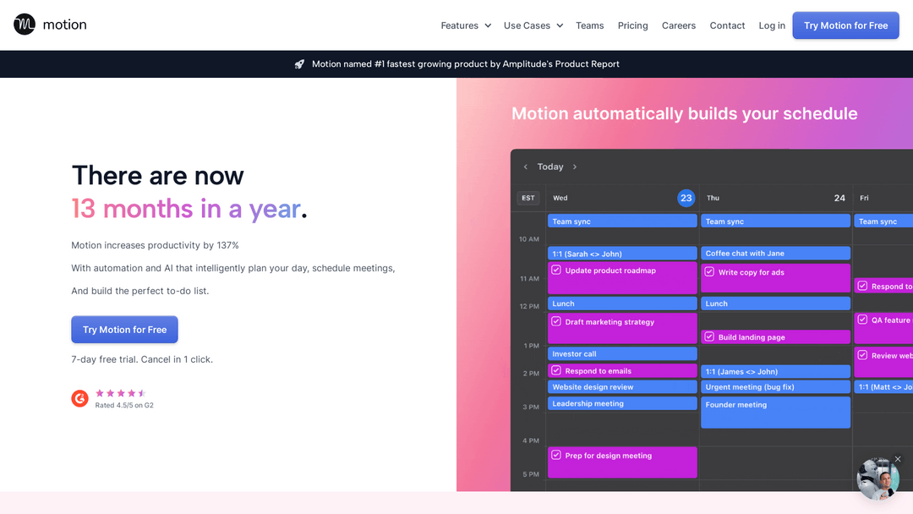The image size is (913, 514).
Task: Open 1:1 (Sarah <> John) event
Action: tap(622, 254)
